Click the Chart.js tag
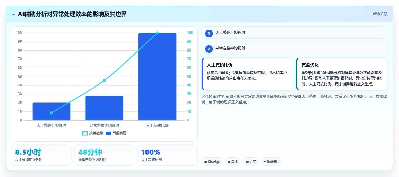The height and width of the screenshot is (177, 399). point(212,162)
